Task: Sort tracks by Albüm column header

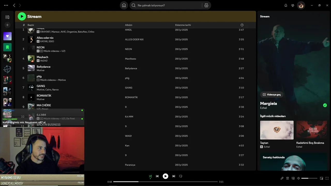Action: (x=129, y=25)
